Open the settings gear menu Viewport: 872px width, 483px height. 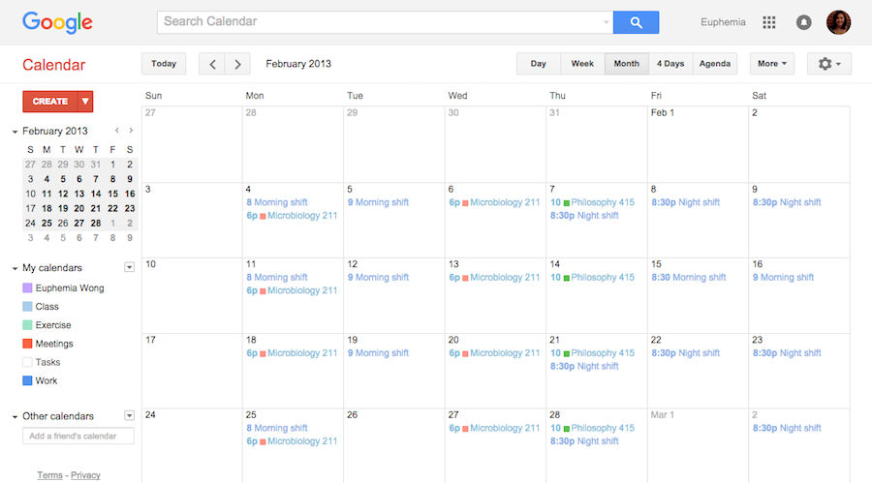828,64
